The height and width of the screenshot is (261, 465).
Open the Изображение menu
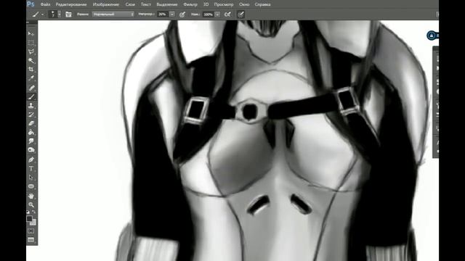tap(106, 4)
